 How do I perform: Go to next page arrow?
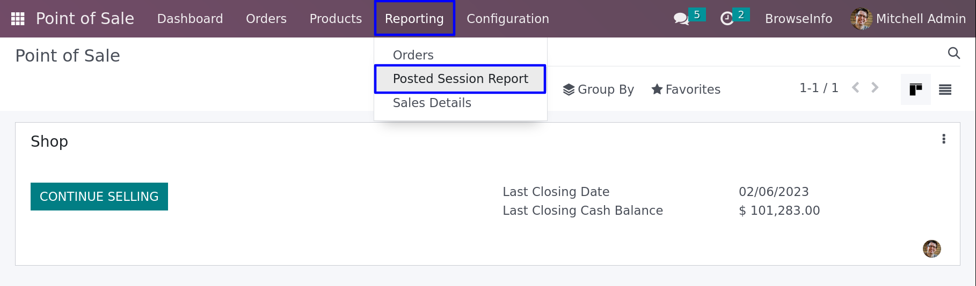coord(875,87)
